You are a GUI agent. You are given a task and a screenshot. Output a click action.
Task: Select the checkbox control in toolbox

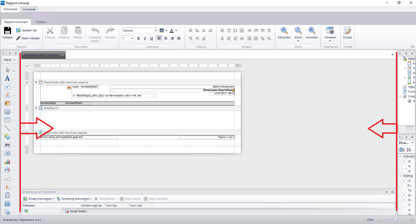[7, 86]
